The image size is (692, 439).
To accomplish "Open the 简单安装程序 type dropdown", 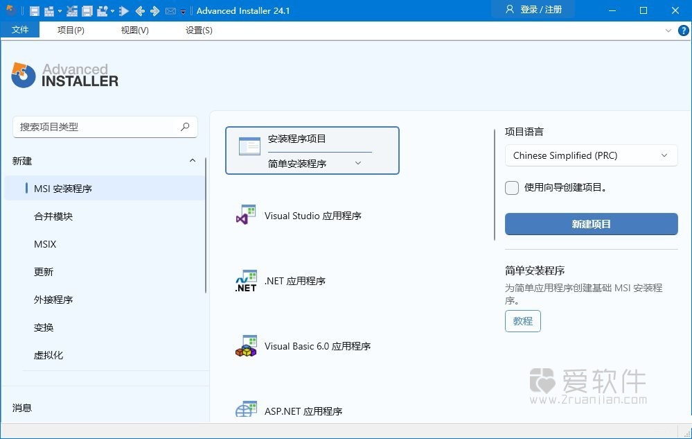I will tap(314, 164).
